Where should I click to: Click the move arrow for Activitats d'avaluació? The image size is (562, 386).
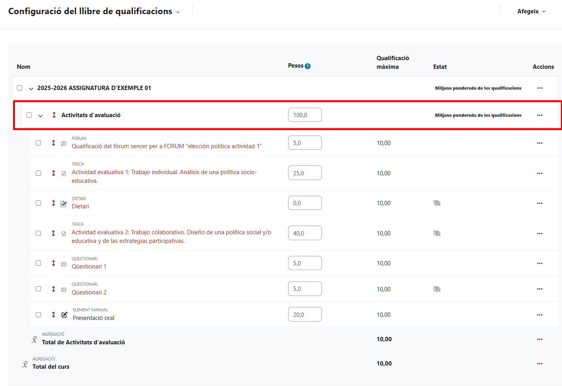(x=54, y=115)
